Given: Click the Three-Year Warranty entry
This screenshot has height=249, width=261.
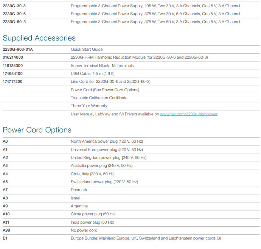Looking at the screenshot, I should pyautogui.click(x=89, y=106).
